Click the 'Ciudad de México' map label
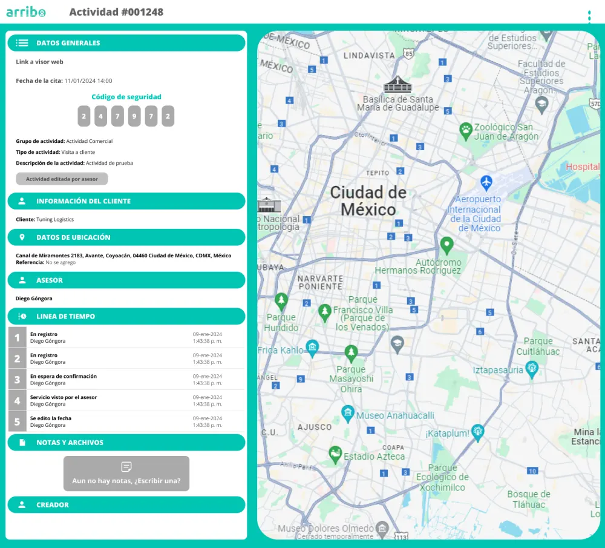 point(368,201)
